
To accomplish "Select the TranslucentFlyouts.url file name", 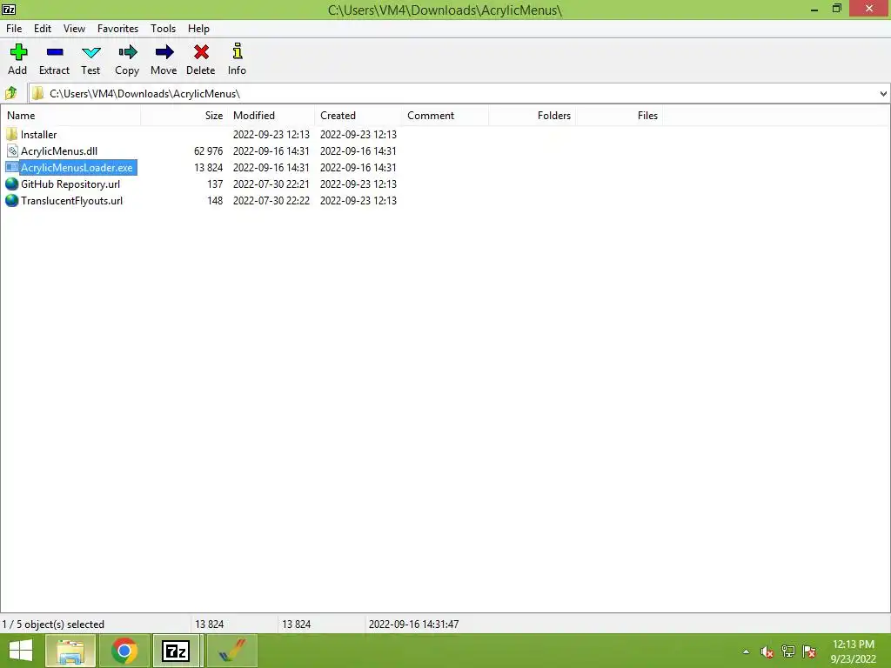I will coord(71,201).
